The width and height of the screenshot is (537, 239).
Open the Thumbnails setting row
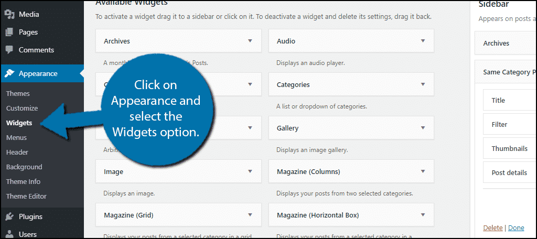coord(510,148)
